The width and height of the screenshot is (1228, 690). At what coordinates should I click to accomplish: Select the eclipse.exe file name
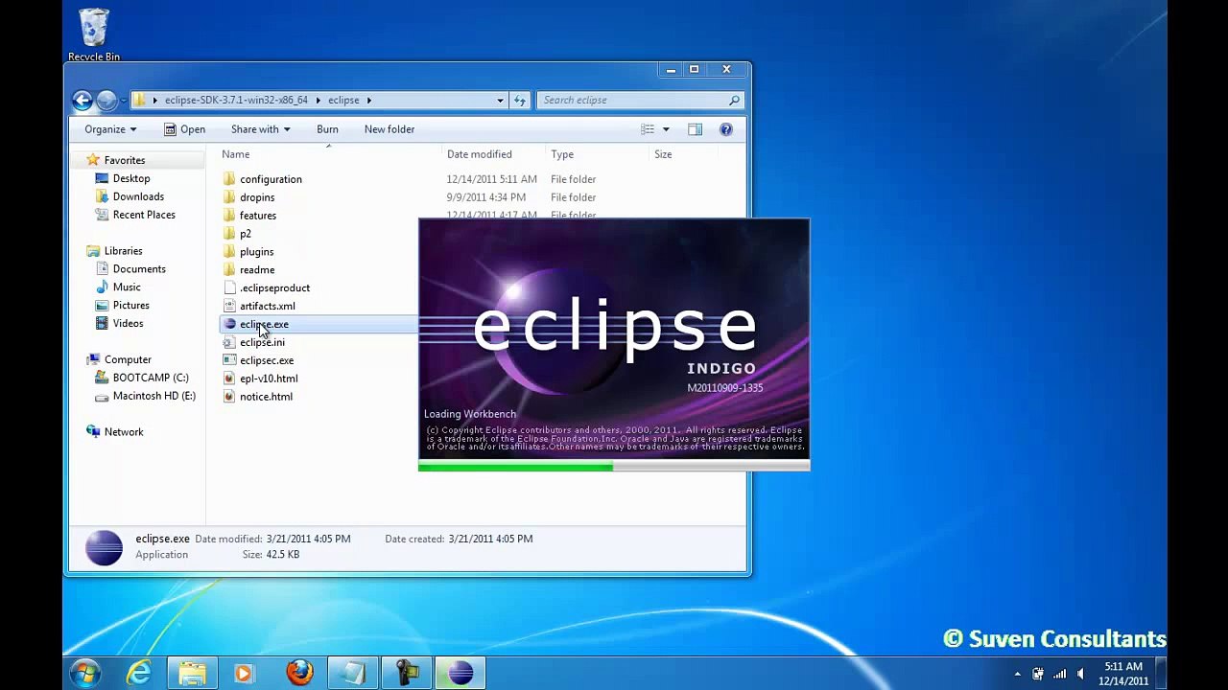pyautogui.click(x=264, y=324)
